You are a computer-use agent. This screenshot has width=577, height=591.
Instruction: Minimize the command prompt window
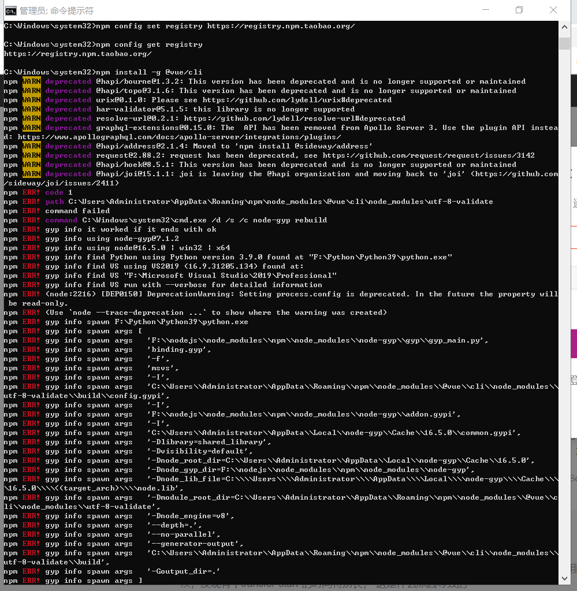pos(486,10)
